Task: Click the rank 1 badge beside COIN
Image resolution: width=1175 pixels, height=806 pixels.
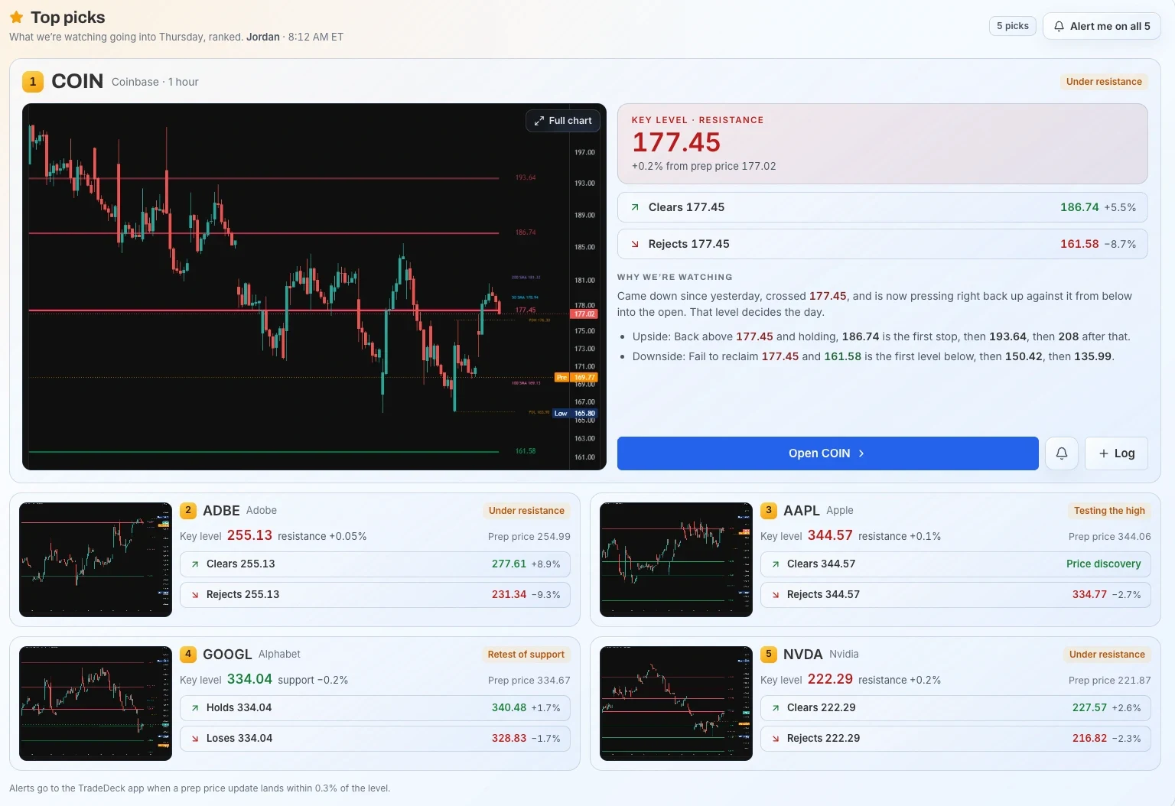Action: point(33,82)
